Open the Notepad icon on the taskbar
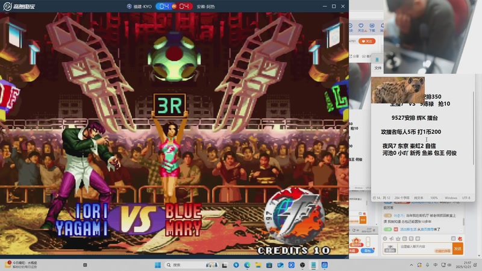The image size is (482, 271). (x=313, y=265)
